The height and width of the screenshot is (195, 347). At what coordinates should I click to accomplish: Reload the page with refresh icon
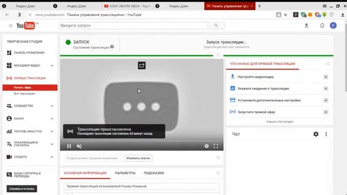click(30, 15)
